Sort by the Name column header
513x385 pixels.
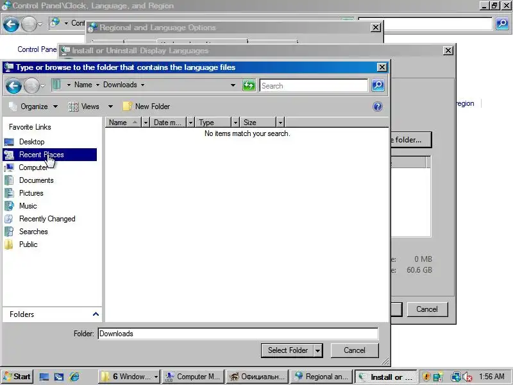[x=123, y=123]
